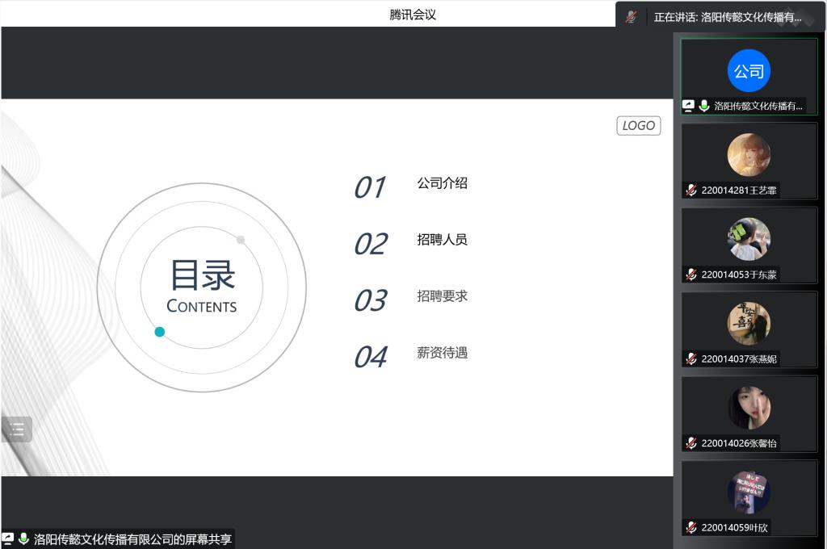Click the screen-share icon on the 洛阳传懿 tile
Image resolution: width=827 pixels, height=549 pixels.
point(689,106)
